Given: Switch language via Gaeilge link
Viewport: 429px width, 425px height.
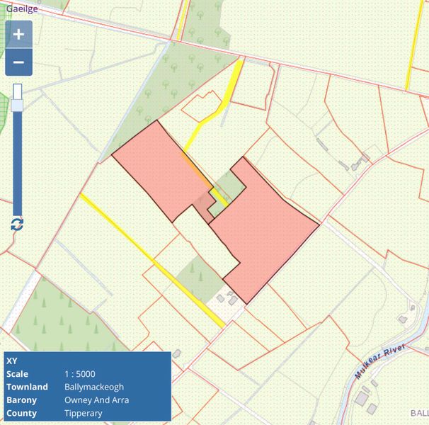Looking at the screenshot, I should click(x=22, y=8).
